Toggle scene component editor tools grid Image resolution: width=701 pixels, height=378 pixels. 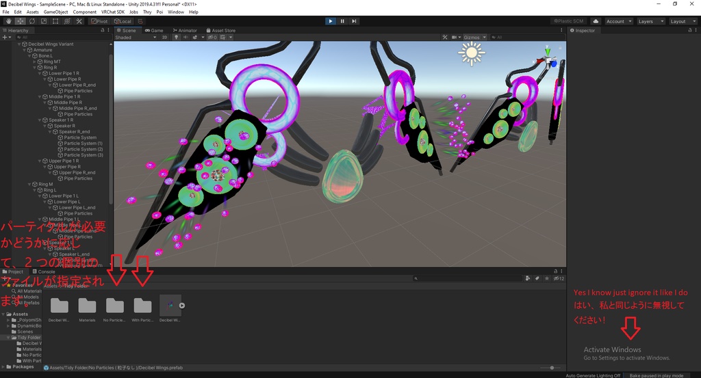click(223, 37)
